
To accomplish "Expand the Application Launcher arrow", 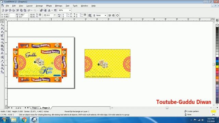I will 52,10.
